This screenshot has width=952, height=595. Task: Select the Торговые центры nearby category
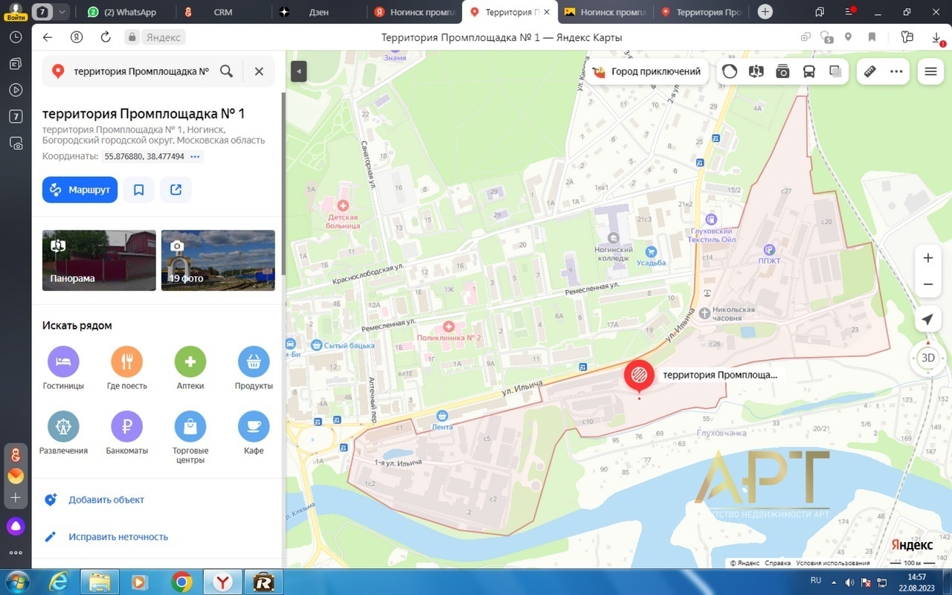coord(190,438)
